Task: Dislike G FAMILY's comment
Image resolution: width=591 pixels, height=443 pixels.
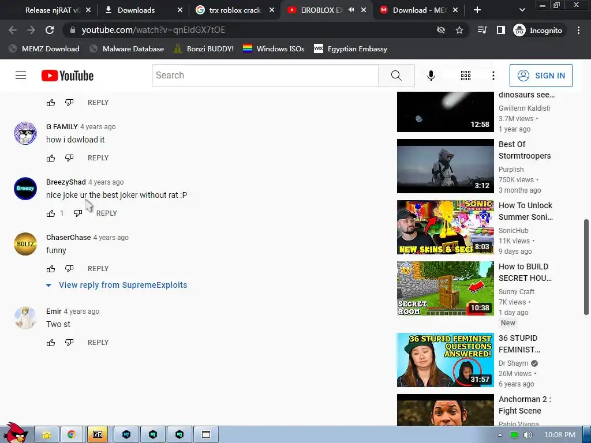Action: (x=69, y=158)
